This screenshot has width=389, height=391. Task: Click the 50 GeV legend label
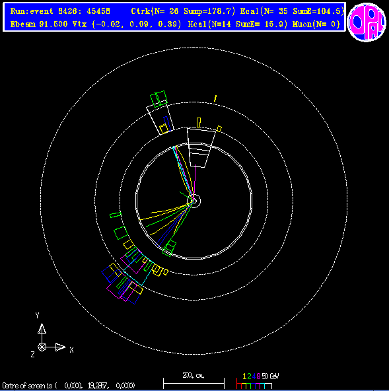coord(270,376)
